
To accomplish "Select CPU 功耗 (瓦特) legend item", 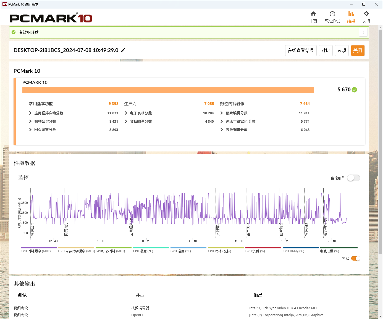I will pyautogui.click(x=226, y=250).
